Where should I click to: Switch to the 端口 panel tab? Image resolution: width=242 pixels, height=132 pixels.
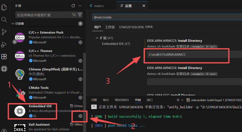point(150,100)
